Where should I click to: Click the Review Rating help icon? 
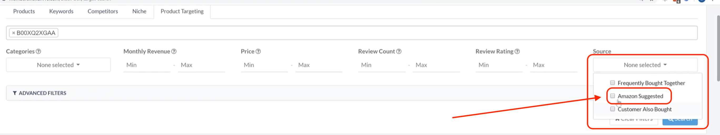point(517,51)
